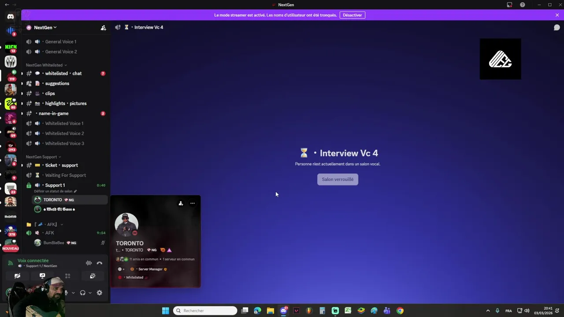564x317 pixels.
Task: Join General Voice 1 channel
Action: (x=65, y=41)
